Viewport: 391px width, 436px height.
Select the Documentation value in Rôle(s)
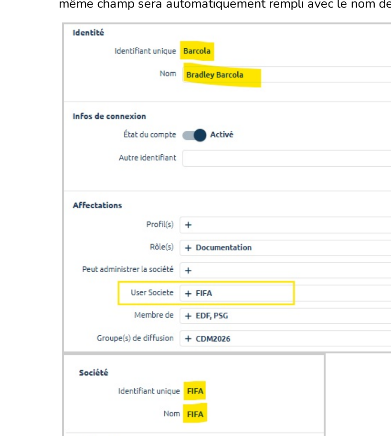click(223, 248)
